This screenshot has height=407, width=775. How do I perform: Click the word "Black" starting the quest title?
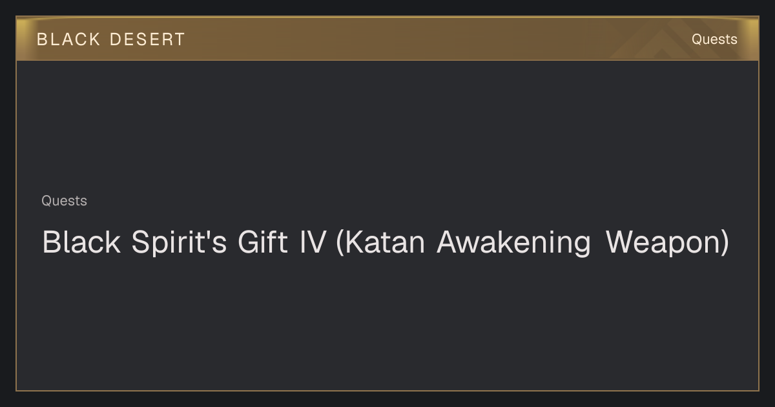(x=81, y=242)
